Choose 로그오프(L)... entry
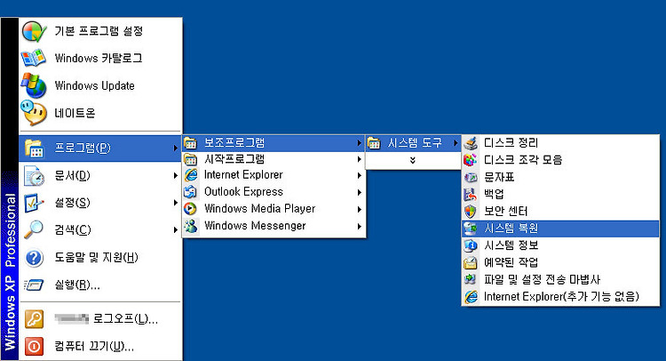The height and width of the screenshot is (361, 666). (100, 319)
